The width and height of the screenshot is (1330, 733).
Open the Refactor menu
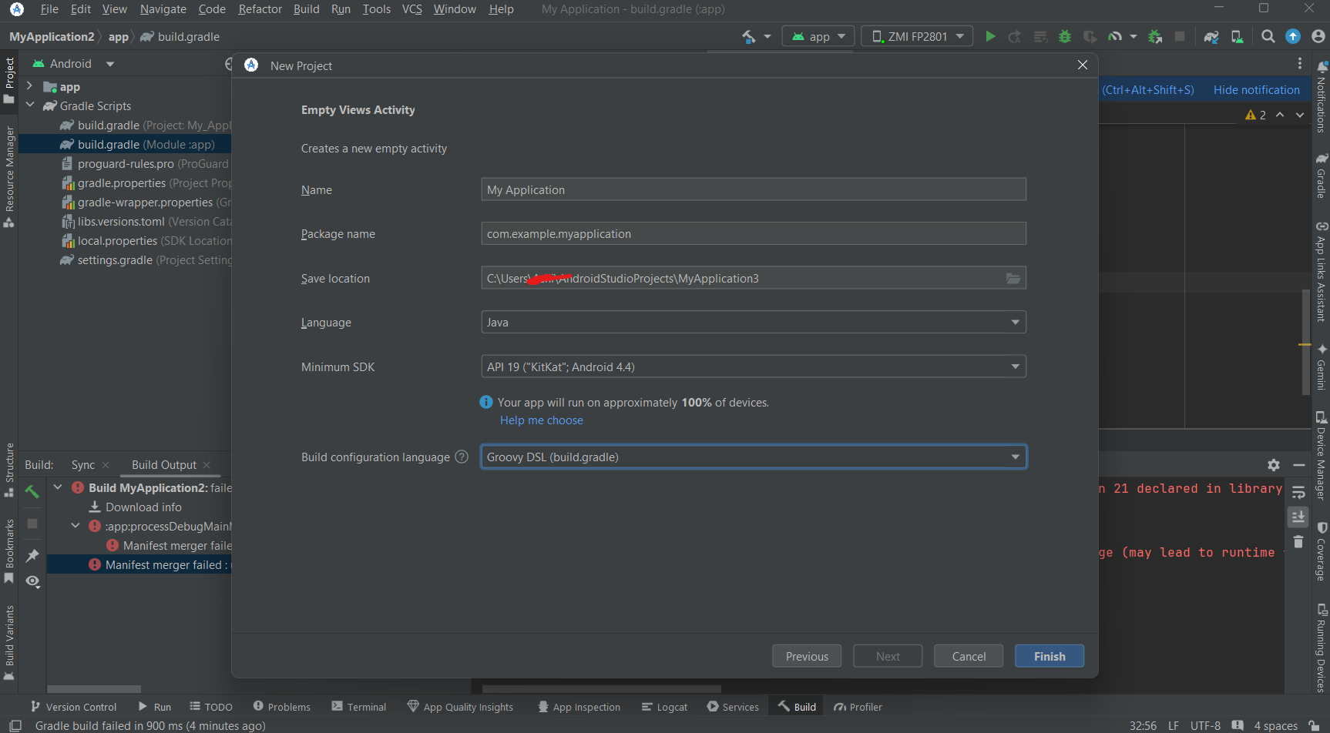tap(260, 9)
